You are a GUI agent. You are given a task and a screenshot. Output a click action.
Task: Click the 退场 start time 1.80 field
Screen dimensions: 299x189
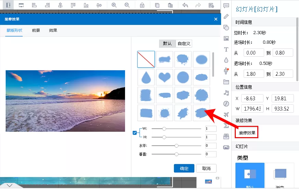point(254,74)
